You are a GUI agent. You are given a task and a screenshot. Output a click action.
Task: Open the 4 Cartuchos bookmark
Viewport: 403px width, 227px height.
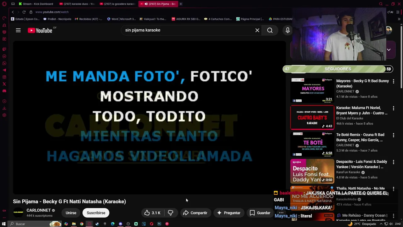pyautogui.click(x=218, y=19)
